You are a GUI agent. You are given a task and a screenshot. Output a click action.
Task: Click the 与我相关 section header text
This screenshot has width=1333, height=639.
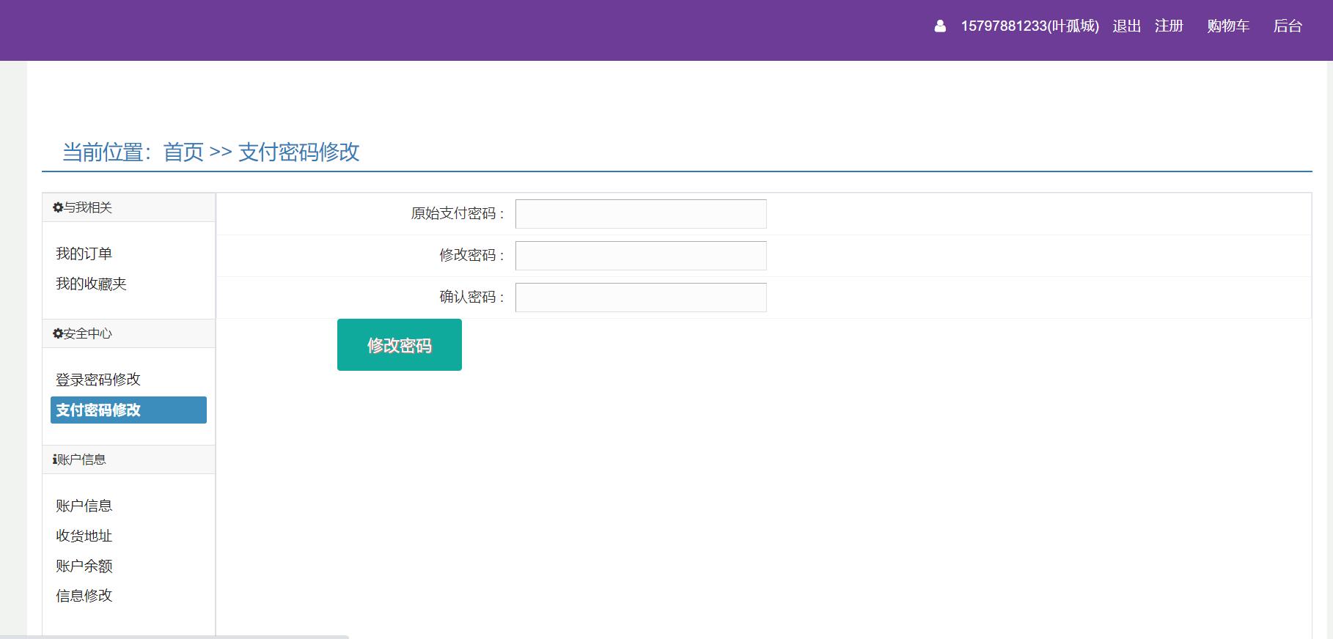87,207
